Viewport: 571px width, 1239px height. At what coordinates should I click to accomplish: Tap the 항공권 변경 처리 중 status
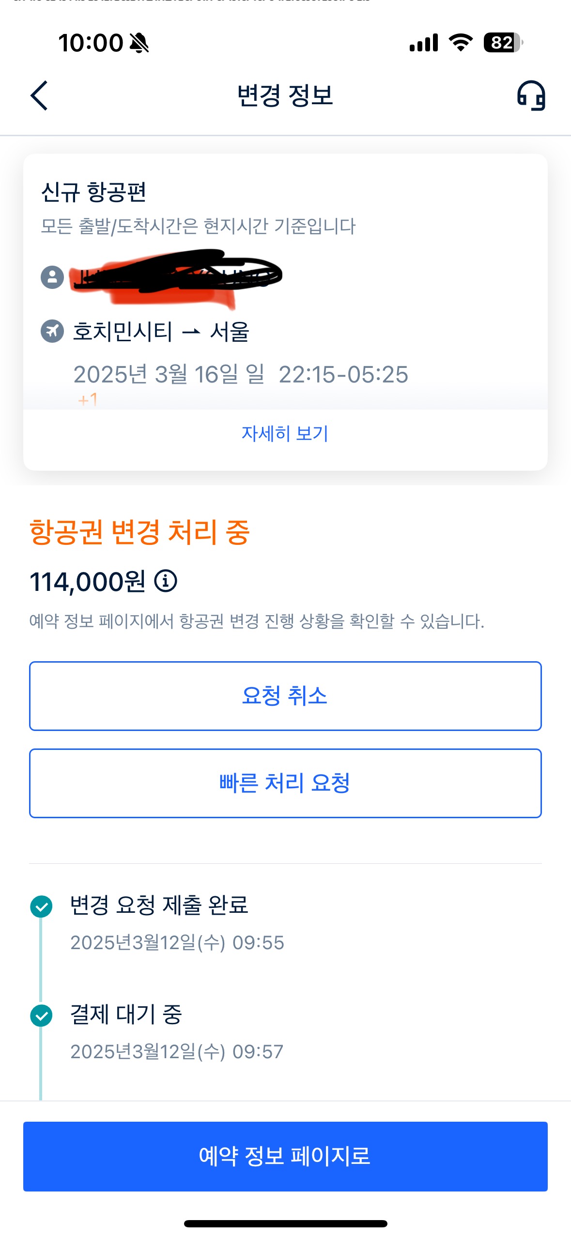click(x=139, y=532)
